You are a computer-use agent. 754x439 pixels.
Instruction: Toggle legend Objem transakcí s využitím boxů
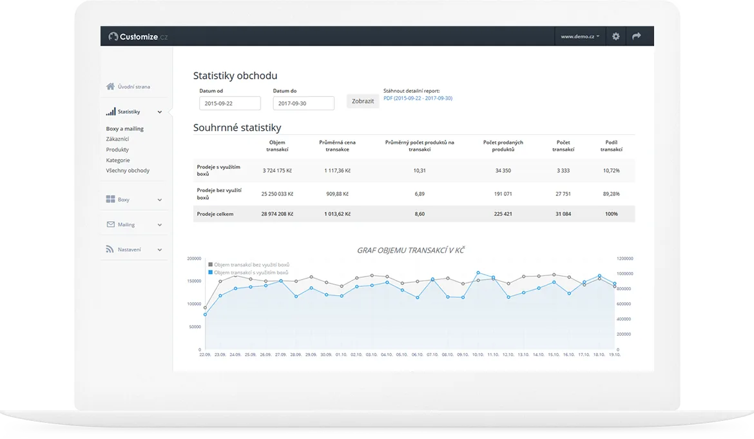pos(248,272)
